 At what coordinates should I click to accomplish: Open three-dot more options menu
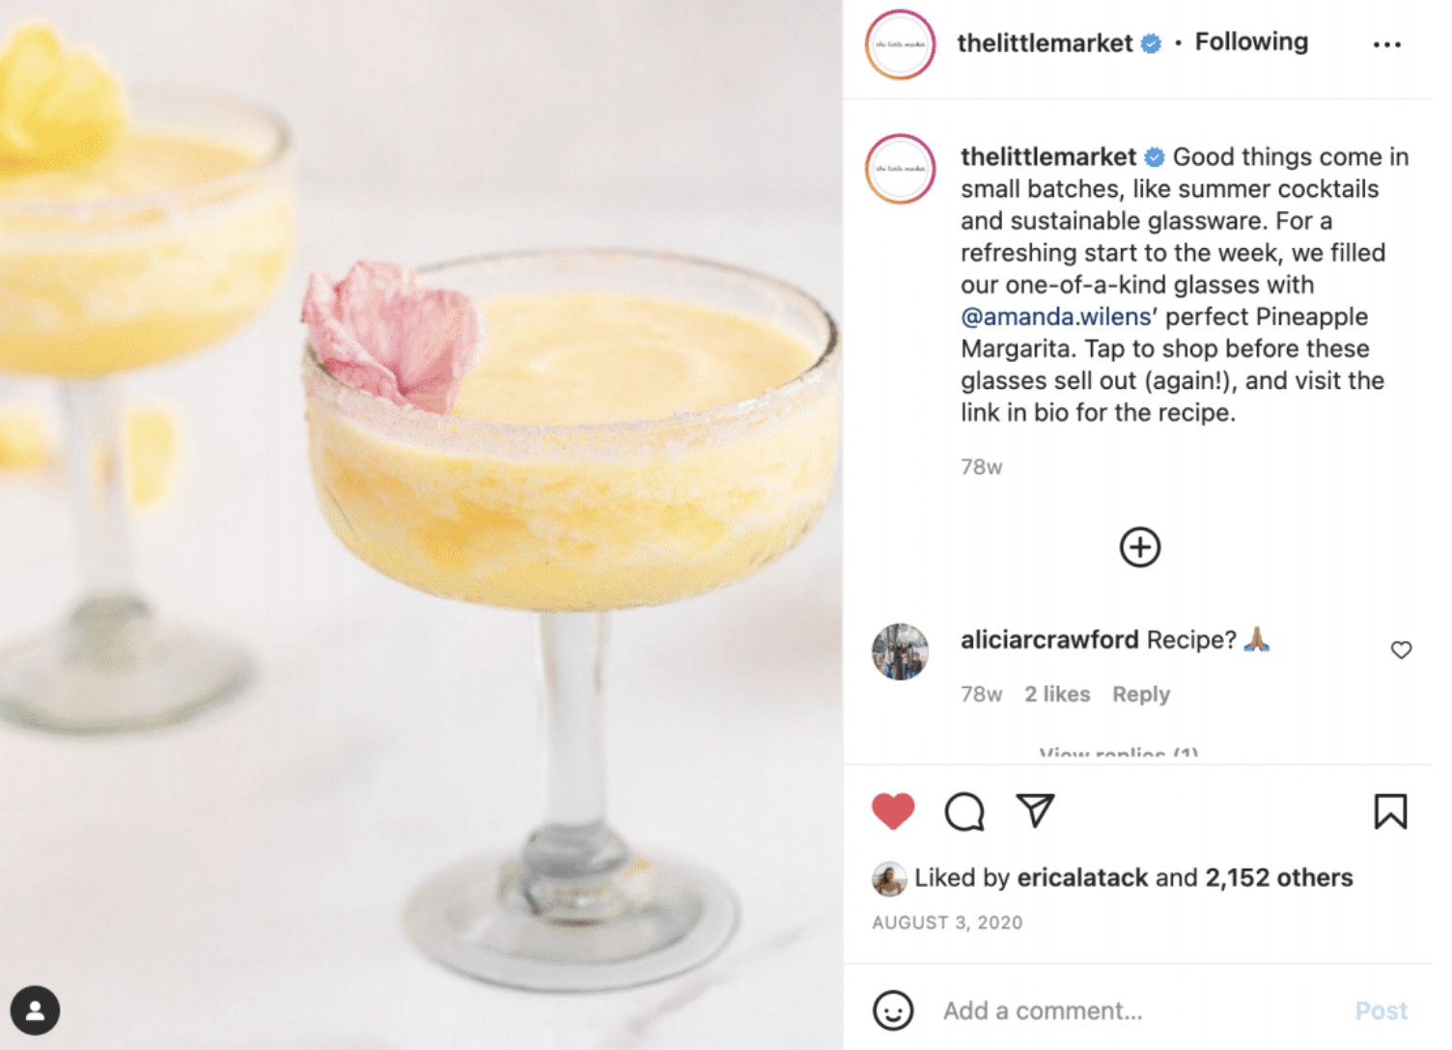pyautogui.click(x=1387, y=44)
